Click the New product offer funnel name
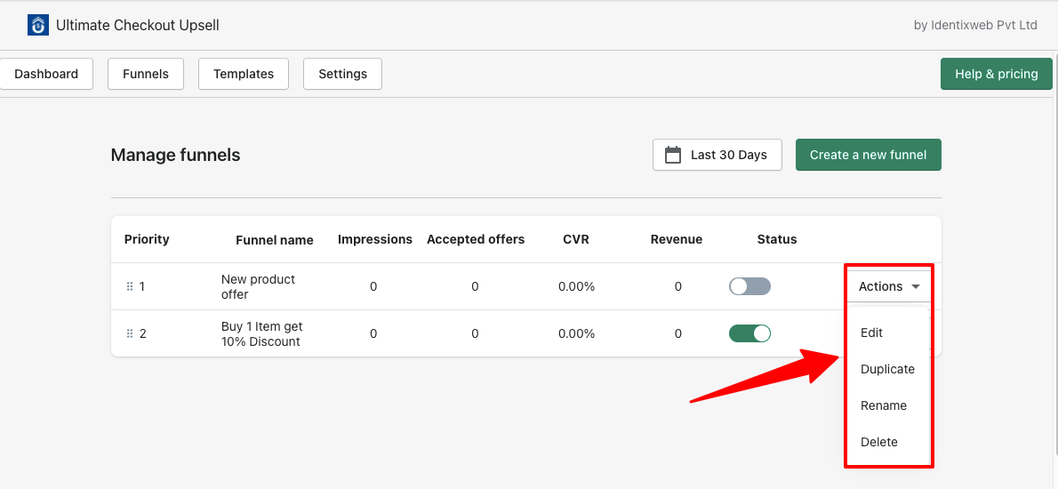Viewport: 1058px width, 489px height. [x=258, y=286]
